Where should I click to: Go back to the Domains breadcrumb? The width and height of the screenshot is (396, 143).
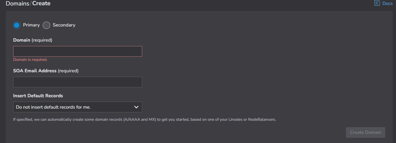click(17, 3)
